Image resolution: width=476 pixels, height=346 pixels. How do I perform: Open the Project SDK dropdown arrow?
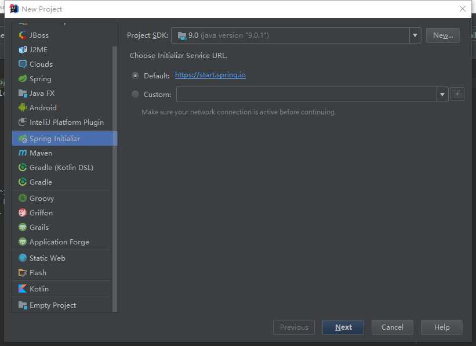pyautogui.click(x=415, y=35)
